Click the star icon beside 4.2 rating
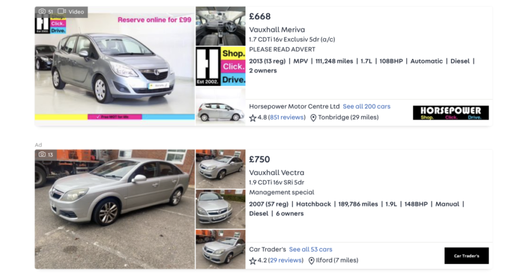The height and width of the screenshot is (276, 526). coord(253,261)
